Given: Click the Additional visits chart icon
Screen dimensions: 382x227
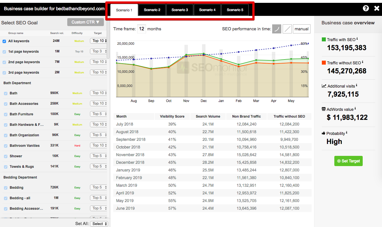Looking at the screenshot, I should pos(324,86).
